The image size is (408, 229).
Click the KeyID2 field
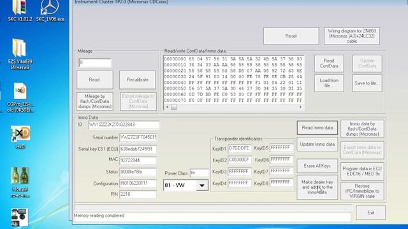click(x=240, y=160)
